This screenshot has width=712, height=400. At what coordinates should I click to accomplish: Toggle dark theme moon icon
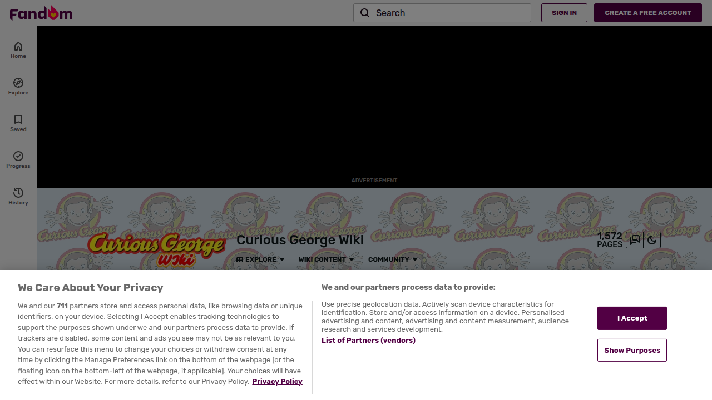(652, 240)
